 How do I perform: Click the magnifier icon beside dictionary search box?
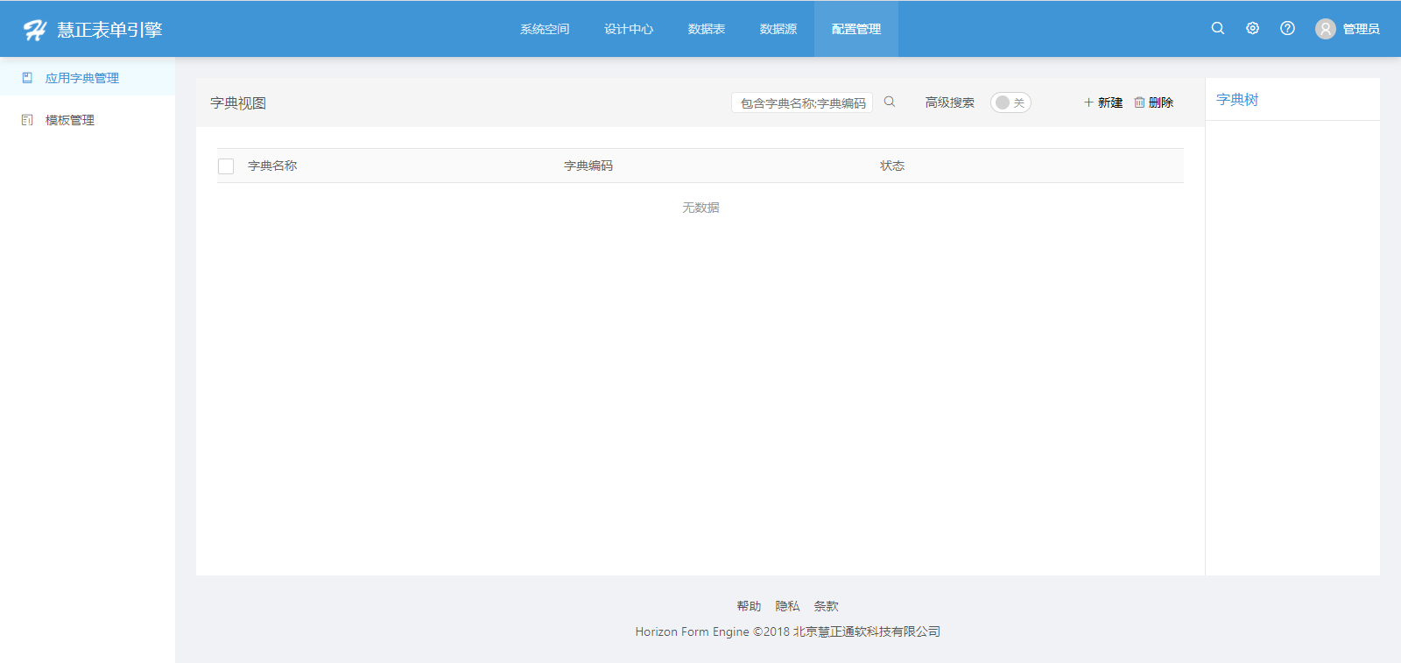tap(890, 102)
